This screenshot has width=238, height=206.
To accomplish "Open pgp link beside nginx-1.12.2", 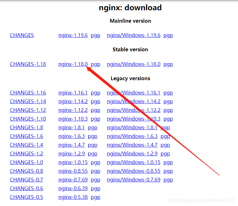I will pos(96,111).
